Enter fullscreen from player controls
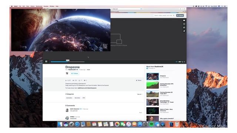Image resolution: width=237 pixels, height=133 pixels. point(184,62)
